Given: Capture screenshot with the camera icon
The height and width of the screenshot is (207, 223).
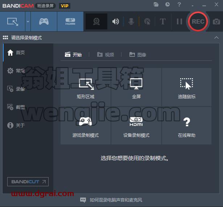Looking at the screenshot, I should tap(216, 21).
